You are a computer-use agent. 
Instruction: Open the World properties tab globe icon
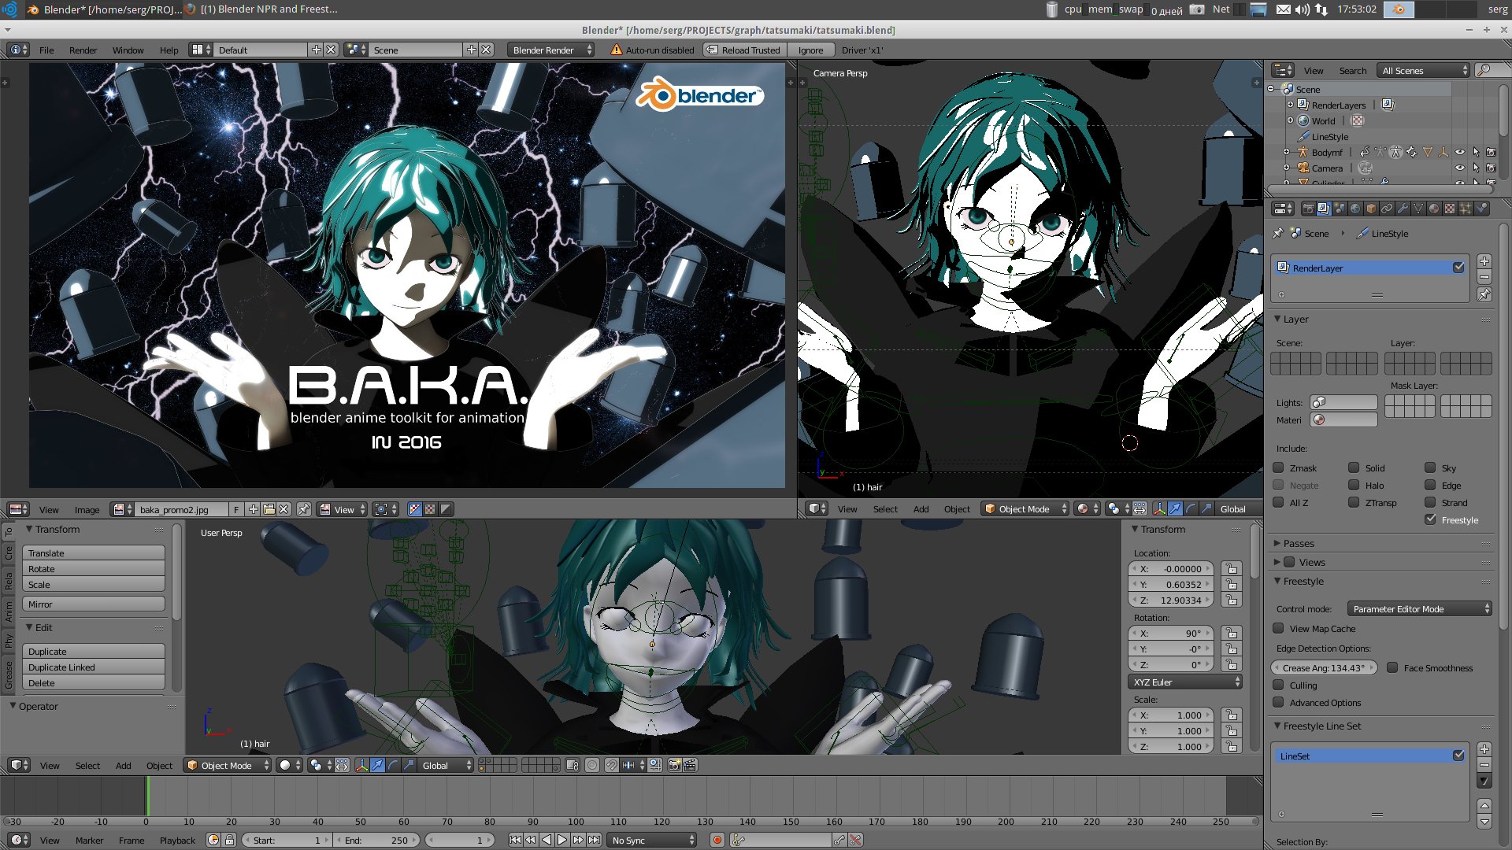1355,209
